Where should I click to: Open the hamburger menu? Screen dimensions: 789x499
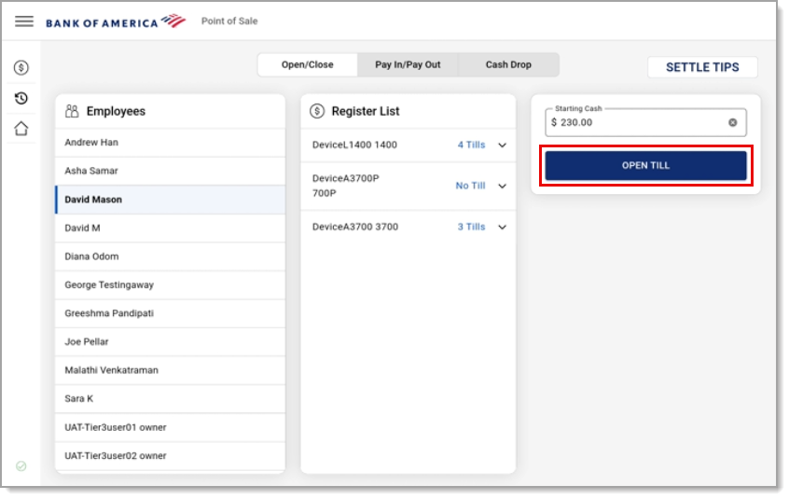pyautogui.click(x=23, y=21)
